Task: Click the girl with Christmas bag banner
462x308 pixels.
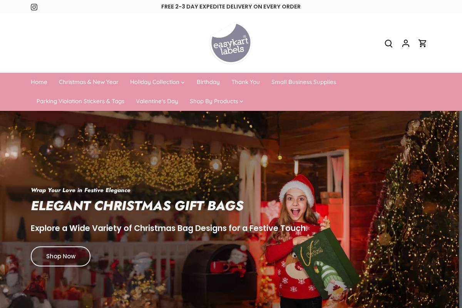Action: [231, 209]
